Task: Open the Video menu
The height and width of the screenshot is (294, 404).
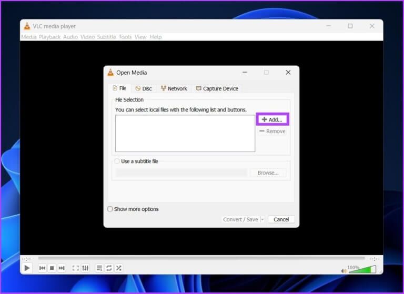Action: pyautogui.click(x=88, y=37)
